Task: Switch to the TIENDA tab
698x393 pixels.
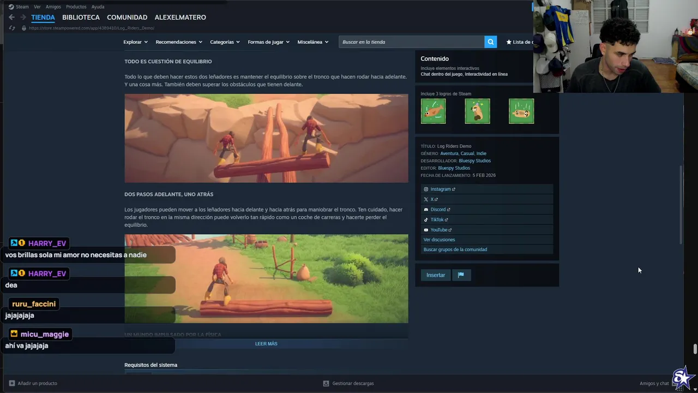Action: (43, 17)
